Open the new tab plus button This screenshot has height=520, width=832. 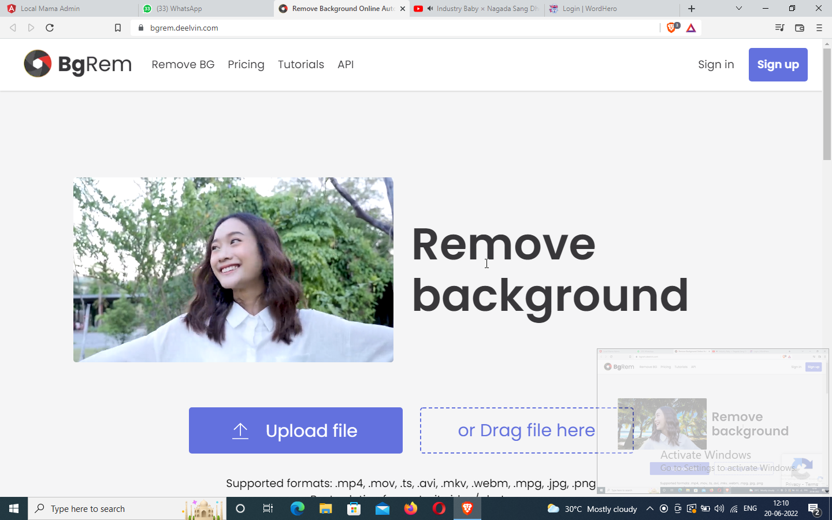tap(692, 9)
